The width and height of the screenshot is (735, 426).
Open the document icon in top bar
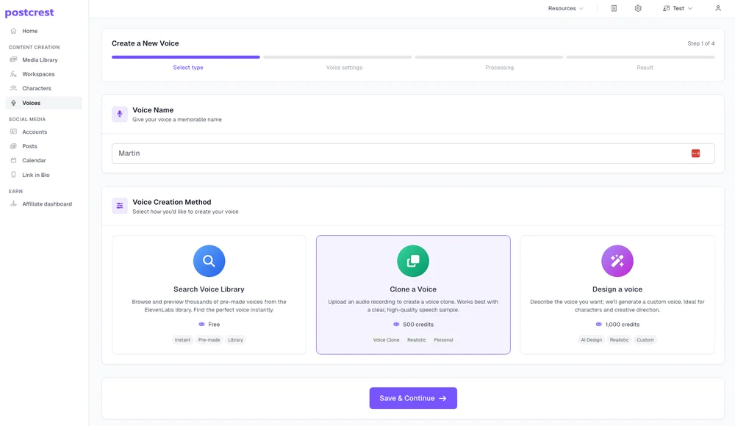point(614,8)
